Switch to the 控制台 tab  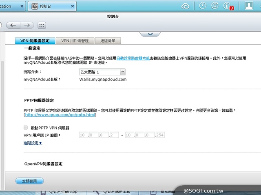(52, 6)
